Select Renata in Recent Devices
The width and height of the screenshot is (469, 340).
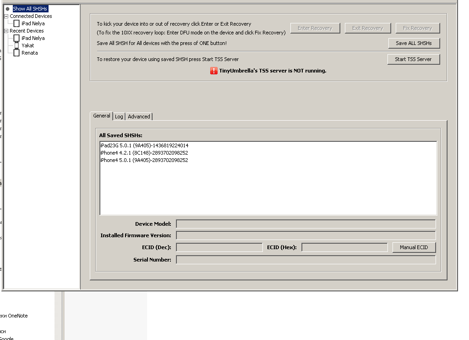(x=30, y=53)
